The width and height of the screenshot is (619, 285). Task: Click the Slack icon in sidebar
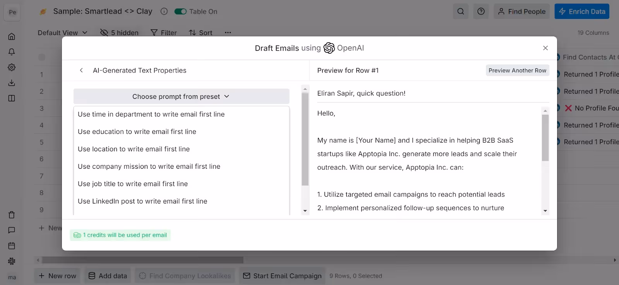[x=12, y=261]
